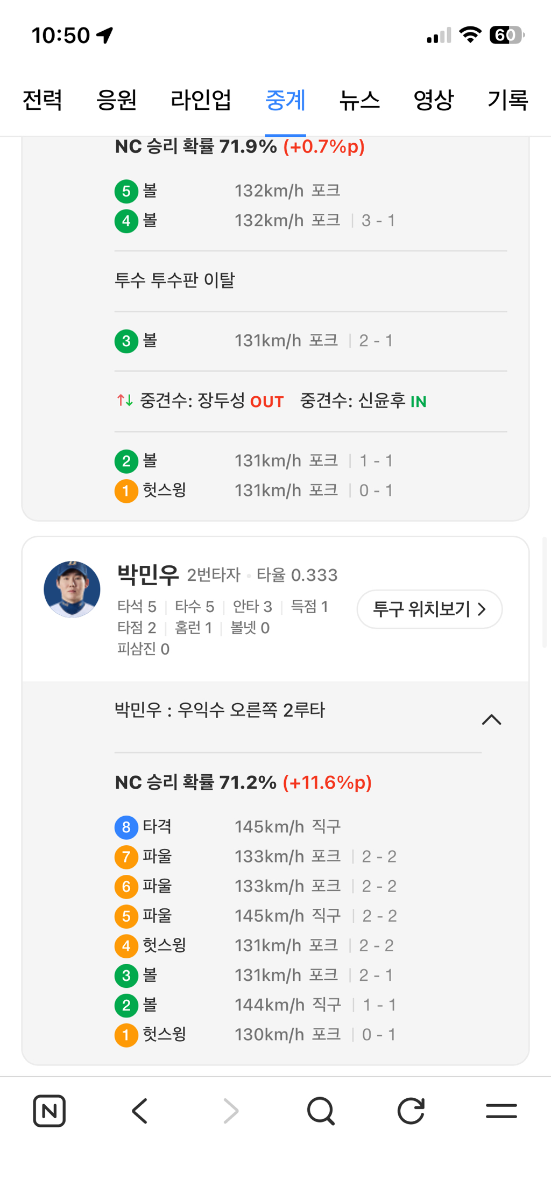
Task: Collapse the 박민우 at-bat details chevron
Action: pyautogui.click(x=491, y=720)
